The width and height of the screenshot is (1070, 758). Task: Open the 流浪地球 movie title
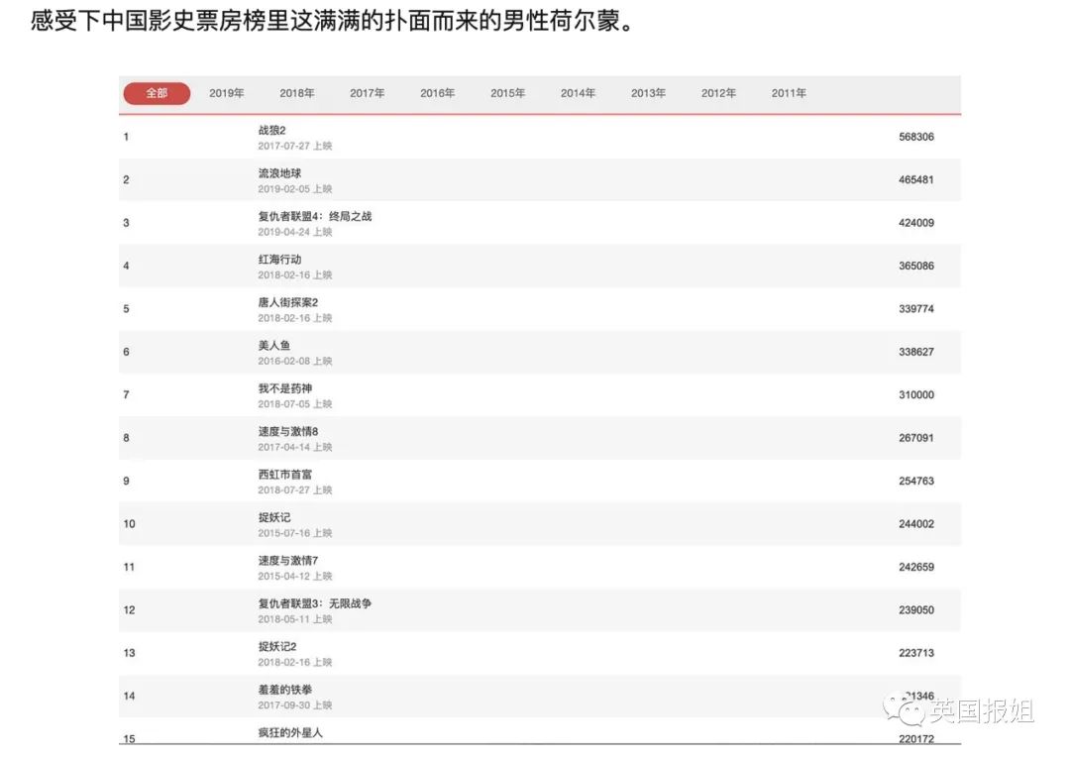tap(279, 173)
